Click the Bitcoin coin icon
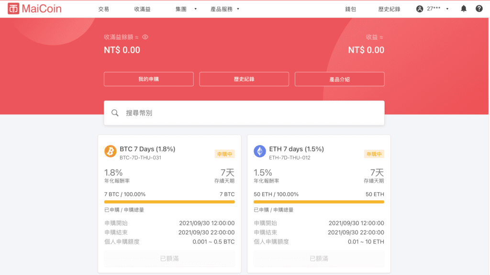This screenshot has width=490, height=275. [x=111, y=151]
